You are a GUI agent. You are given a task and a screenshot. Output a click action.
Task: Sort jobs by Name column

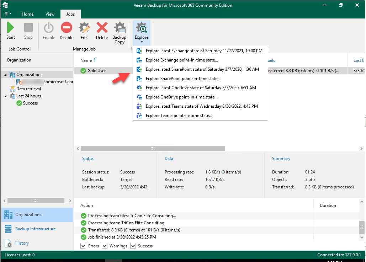pyautogui.click(x=88, y=60)
